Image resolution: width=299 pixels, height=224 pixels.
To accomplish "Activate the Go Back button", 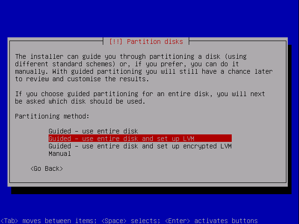I will (47, 168).
